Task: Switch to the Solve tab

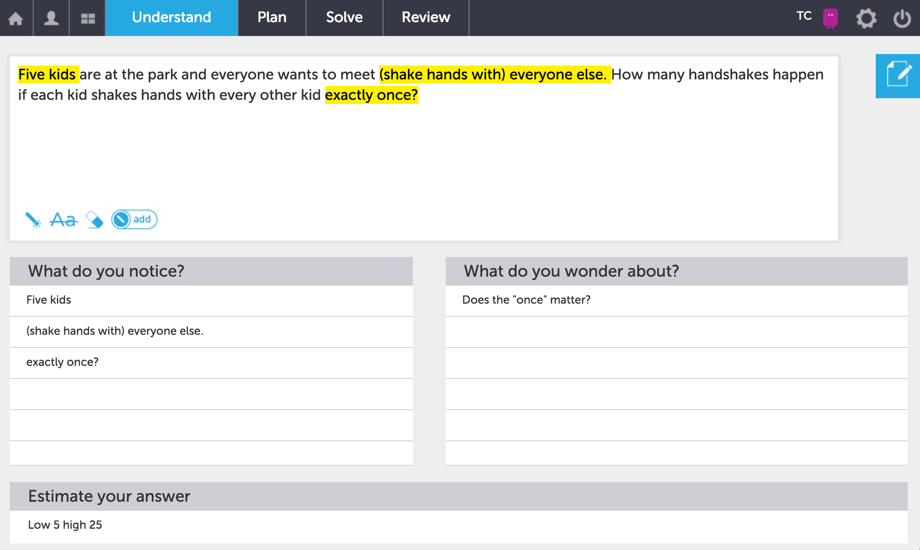Action: 344,18
